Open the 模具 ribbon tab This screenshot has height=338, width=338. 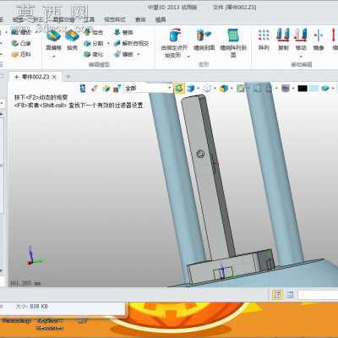[x=161, y=19]
